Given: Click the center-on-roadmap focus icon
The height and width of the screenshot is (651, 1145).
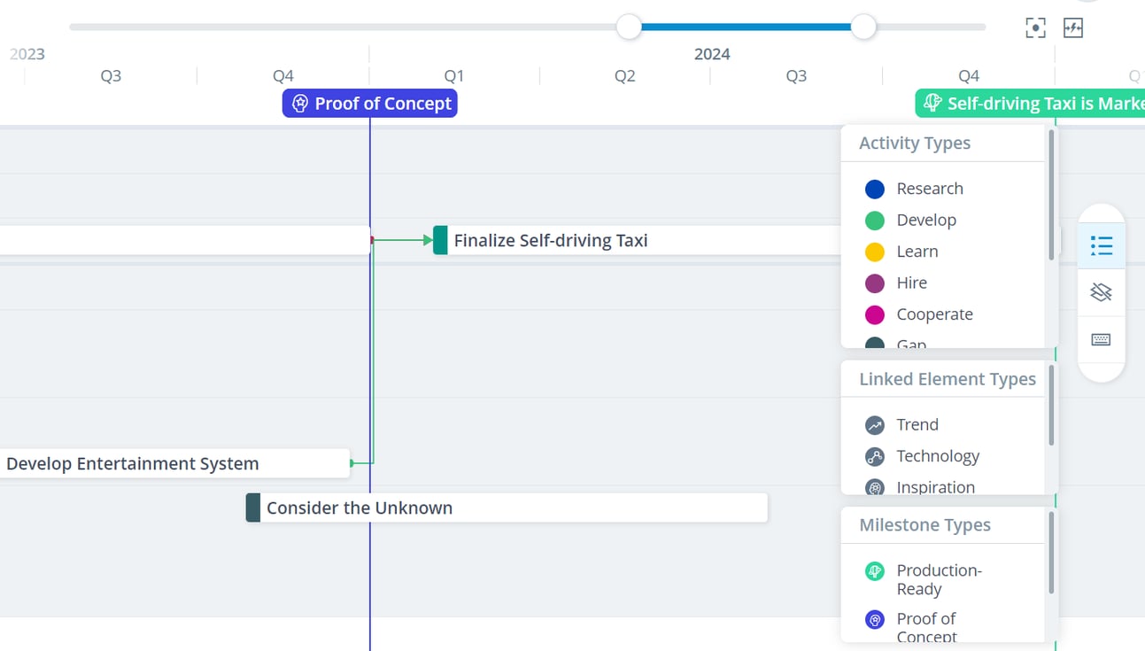Looking at the screenshot, I should tap(1034, 27).
